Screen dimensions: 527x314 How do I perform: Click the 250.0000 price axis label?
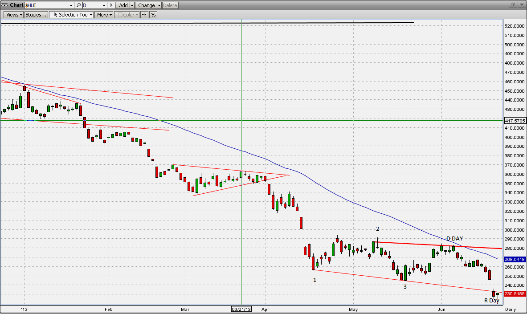coord(515,276)
